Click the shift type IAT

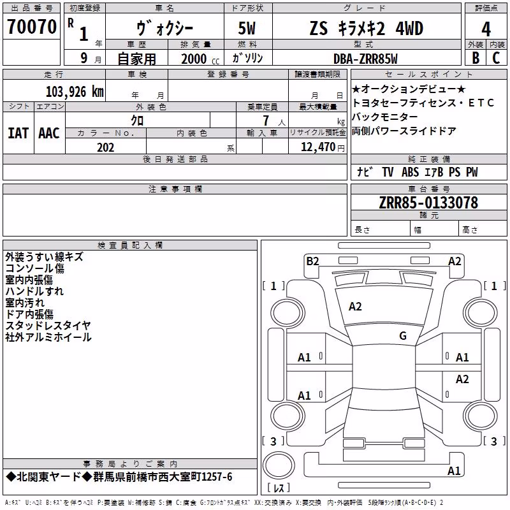(x=18, y=133)
